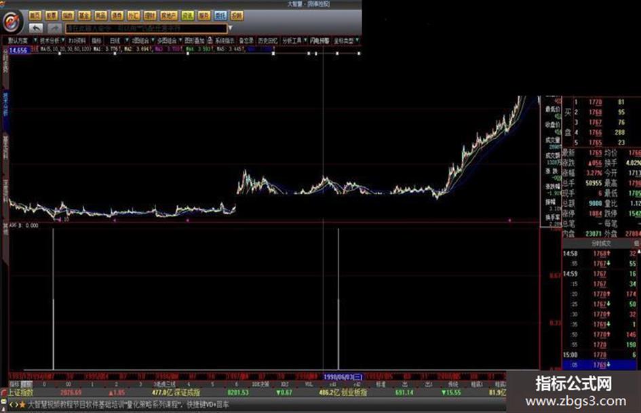Click the lock icon beside 图形叠加
Viewport: 641px width, 413px height.
[x=210, y=41]
